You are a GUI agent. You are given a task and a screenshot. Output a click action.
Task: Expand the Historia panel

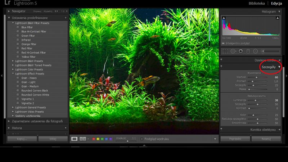(x=9, y=128)
